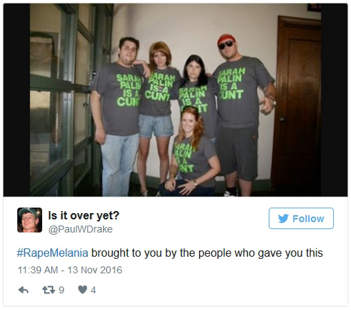Open the embedded group photo
The width and height of the screenshot is (351, 310).
pos(175,100)
